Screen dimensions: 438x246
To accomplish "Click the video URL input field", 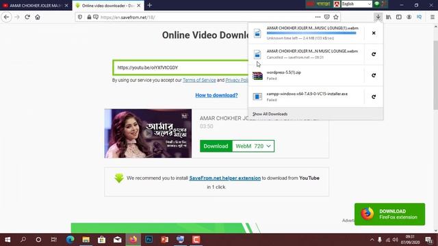I will coord(181,68).
